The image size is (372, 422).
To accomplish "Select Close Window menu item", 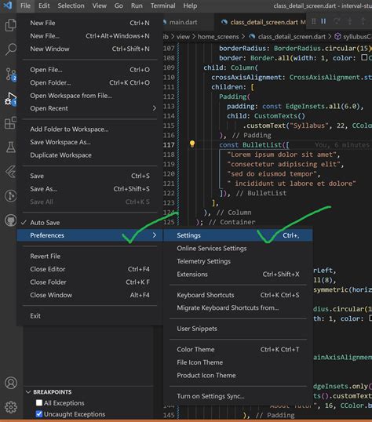I will (x=90, y=295).
